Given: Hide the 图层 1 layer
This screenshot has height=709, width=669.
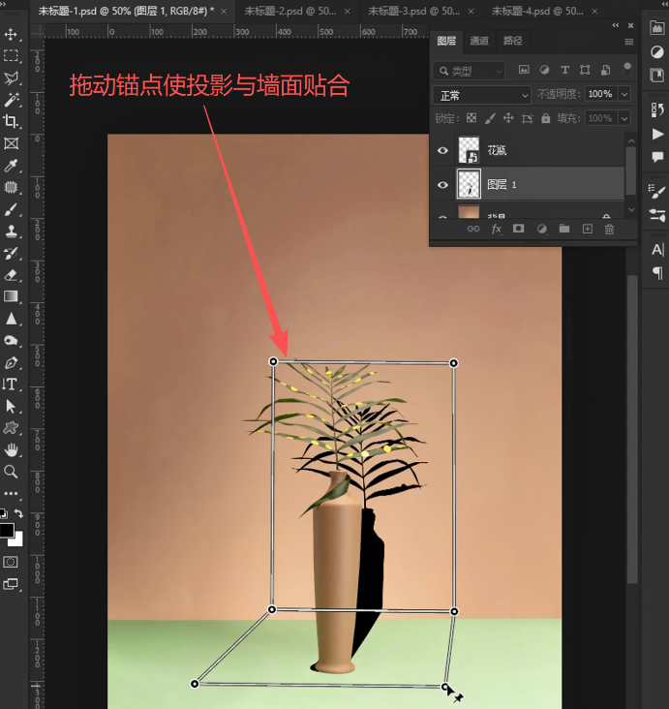Looking at the screenshot, I should click(443, 184).
